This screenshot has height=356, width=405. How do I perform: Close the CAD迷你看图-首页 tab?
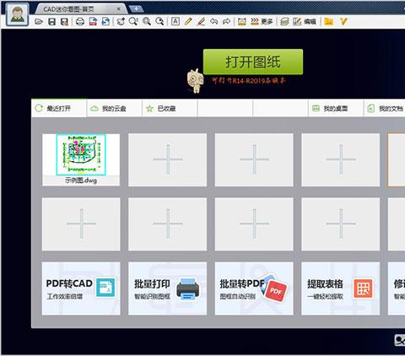(x=119, y=9)
